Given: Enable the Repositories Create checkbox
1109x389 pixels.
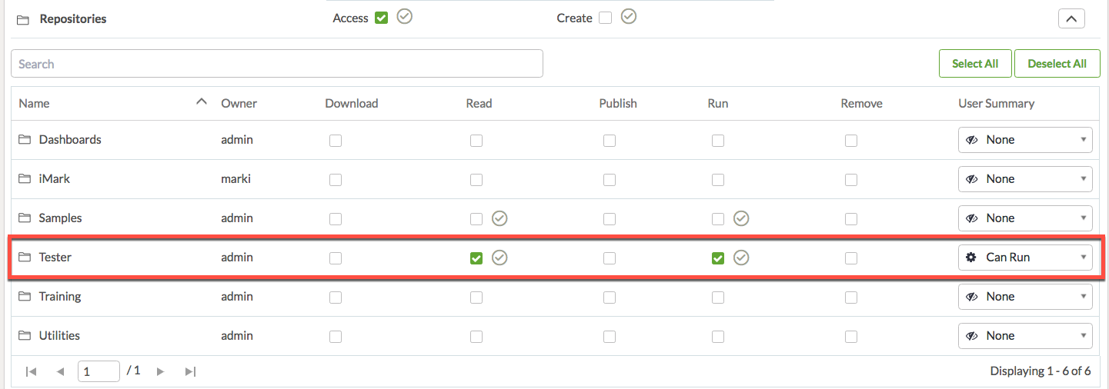Looking at the screenshot, I should pyautogui.click(x=605, y=18).
